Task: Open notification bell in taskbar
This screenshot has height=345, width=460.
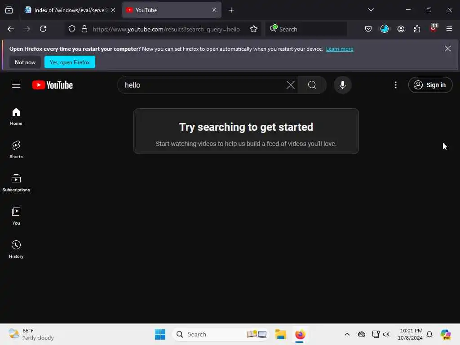Action: coord(429,334)
